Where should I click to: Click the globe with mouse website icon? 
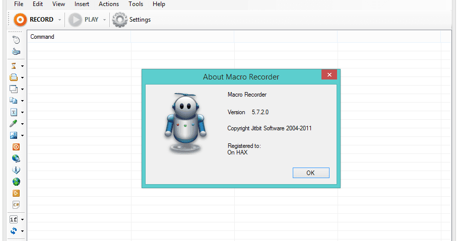(x=16, y=158)
